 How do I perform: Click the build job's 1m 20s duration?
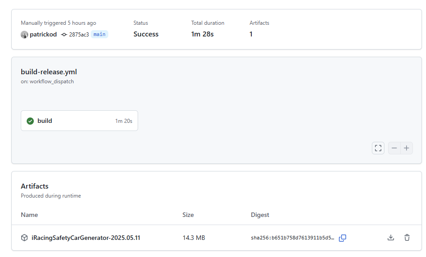pyautogui.click(x=124, y=121)
